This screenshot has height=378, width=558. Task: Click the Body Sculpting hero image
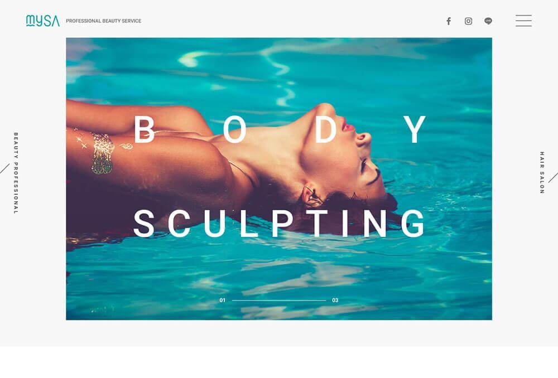(279, 179)
